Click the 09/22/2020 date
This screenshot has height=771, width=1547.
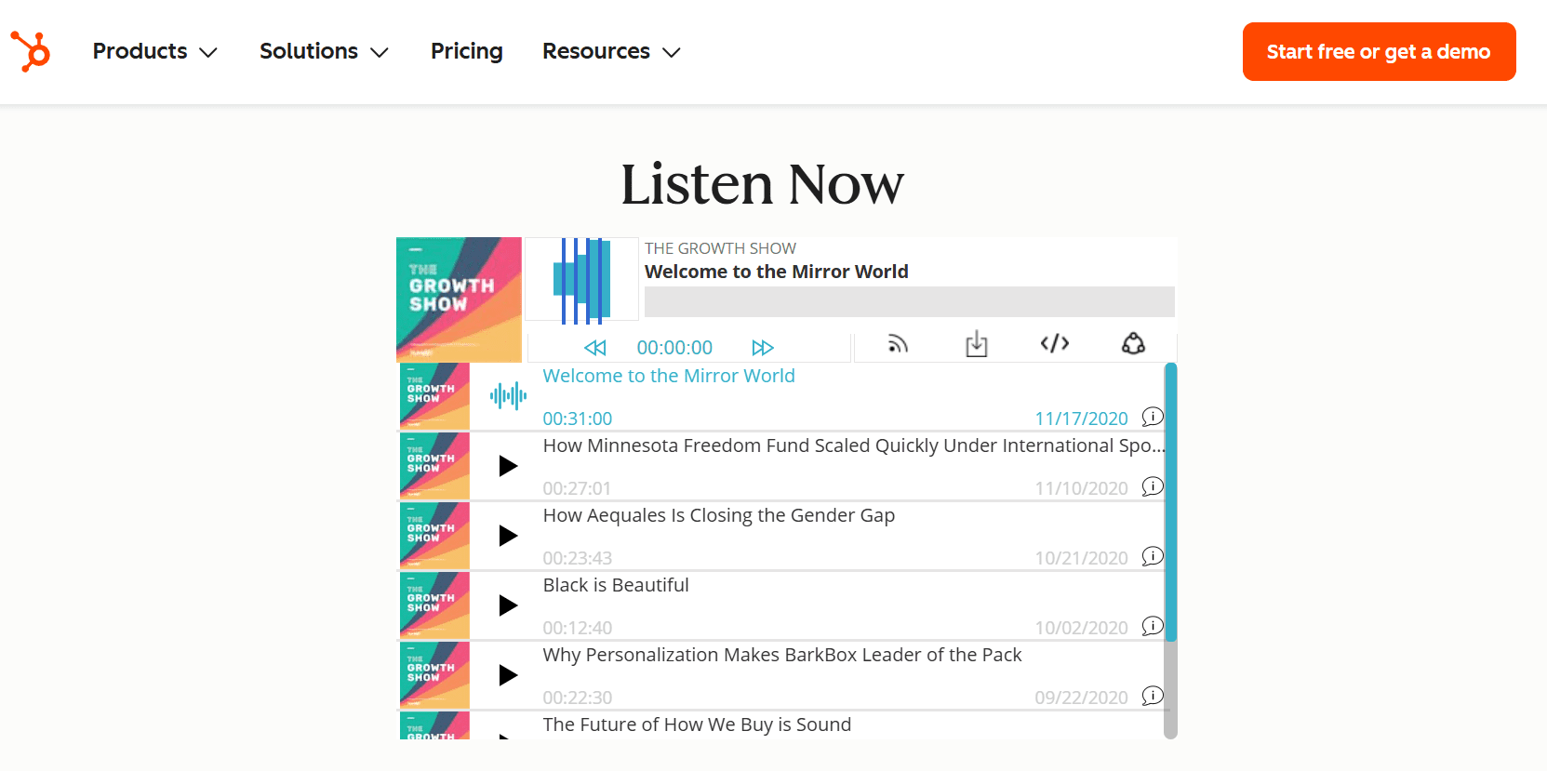(1081, 698)
